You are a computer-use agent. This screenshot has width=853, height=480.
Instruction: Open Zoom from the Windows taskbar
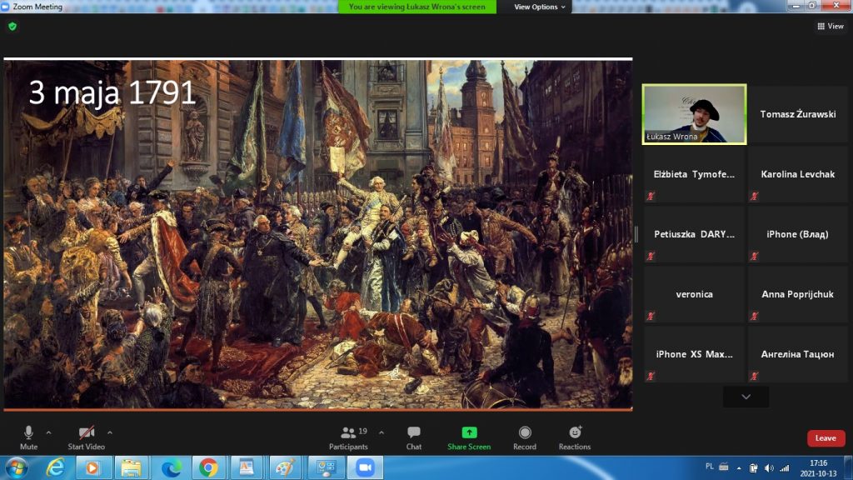point(364,467)
